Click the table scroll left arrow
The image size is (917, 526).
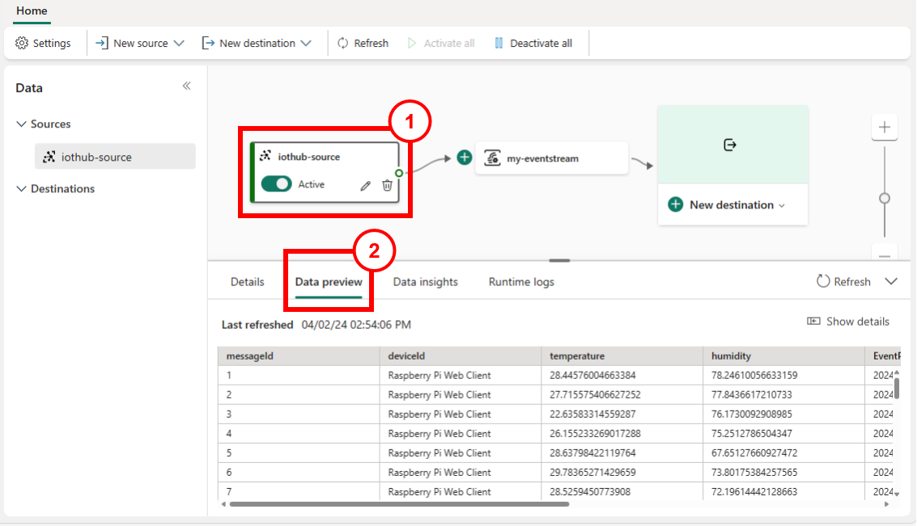pyautogui.click(x=223, y=504)
